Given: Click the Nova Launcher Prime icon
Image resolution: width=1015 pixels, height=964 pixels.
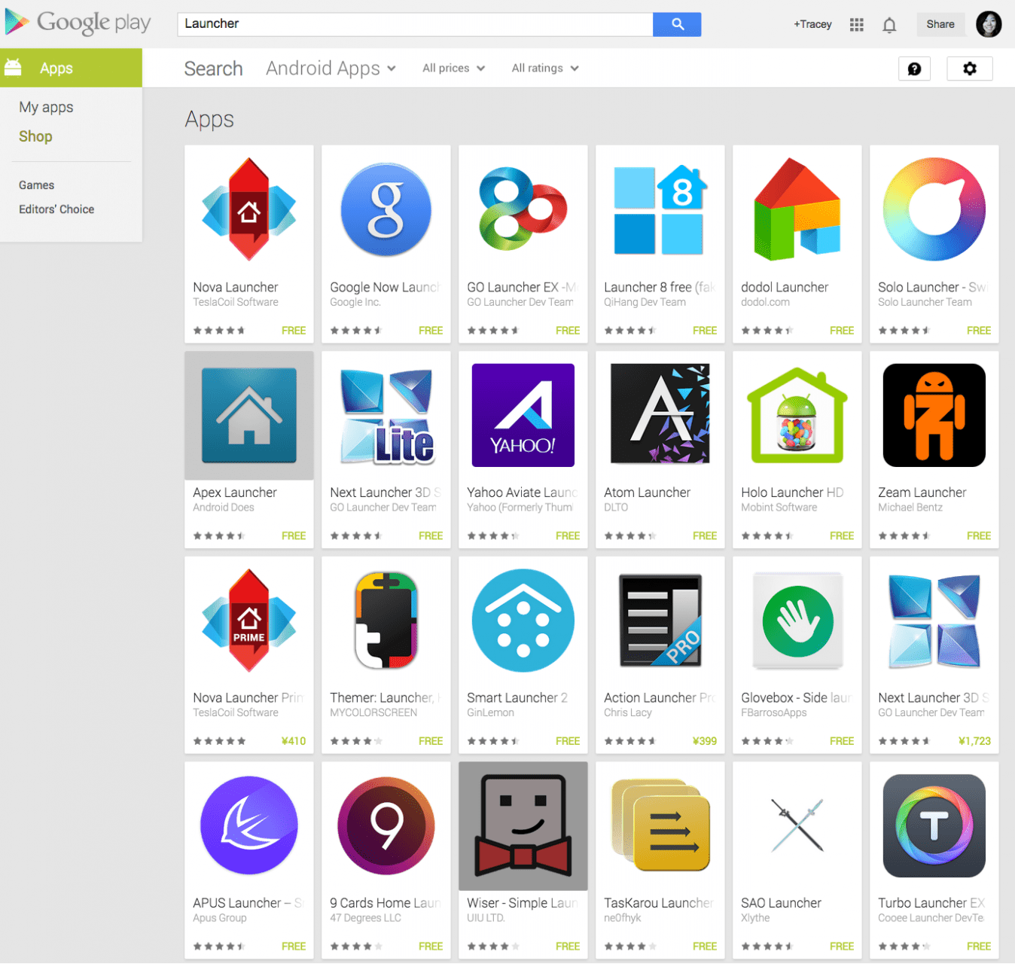Looking at the screenshot, I should point(249,621).
